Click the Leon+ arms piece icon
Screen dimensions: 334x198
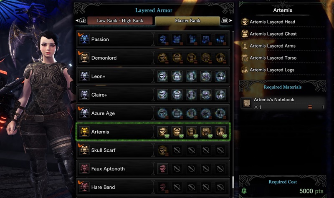tap(191, 76)
